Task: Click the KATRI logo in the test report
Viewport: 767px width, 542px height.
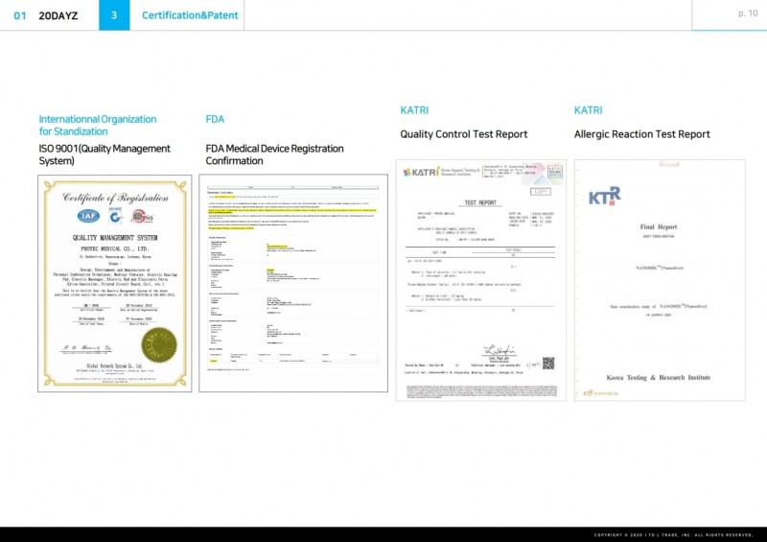Action: pyautogui.click(x=421, y=173)
